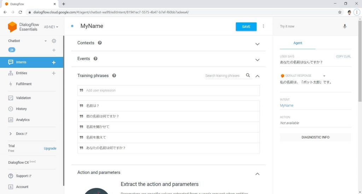Select training phrase 君の名前は何ですか？

169,117
